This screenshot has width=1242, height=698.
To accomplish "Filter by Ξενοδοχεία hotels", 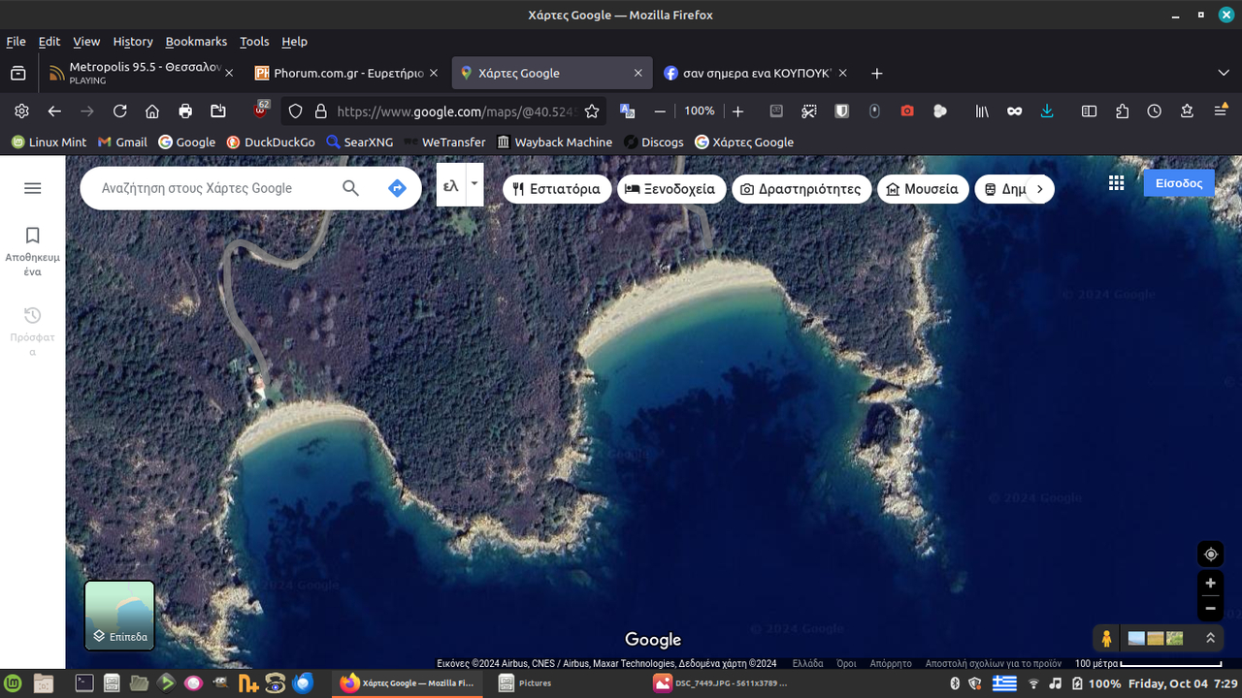I will coord(670,189).
